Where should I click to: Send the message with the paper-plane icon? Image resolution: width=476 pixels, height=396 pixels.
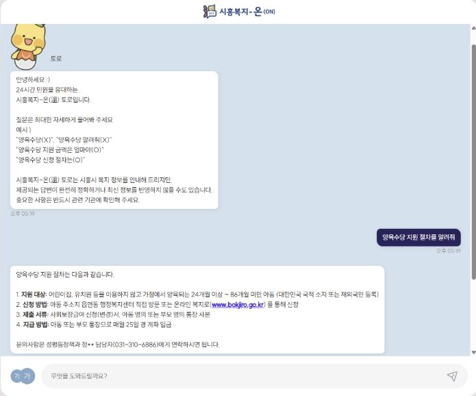[452, 376]
